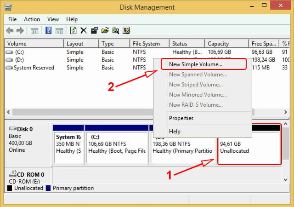Sort by File System column header

(x=149, y=44)
